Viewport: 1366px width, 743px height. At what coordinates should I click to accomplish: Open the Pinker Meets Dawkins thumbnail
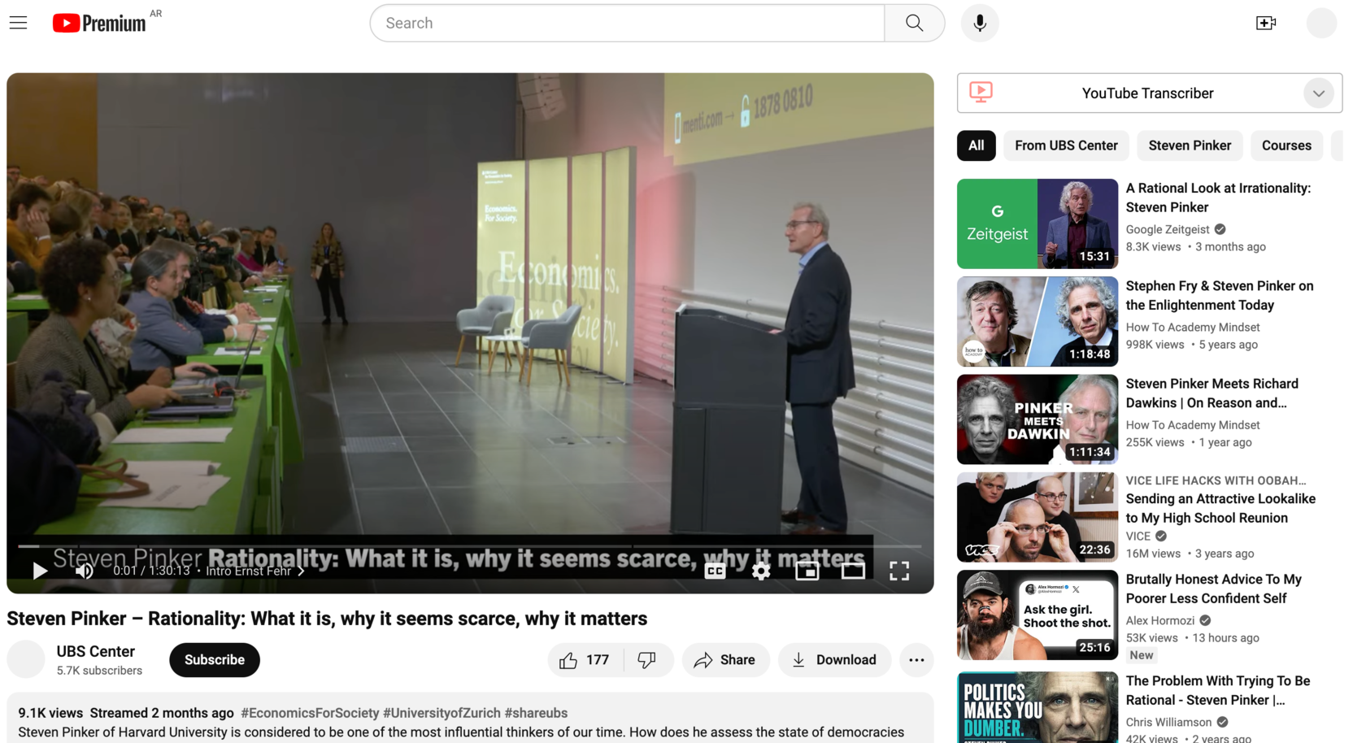[x=1037, y=419]
